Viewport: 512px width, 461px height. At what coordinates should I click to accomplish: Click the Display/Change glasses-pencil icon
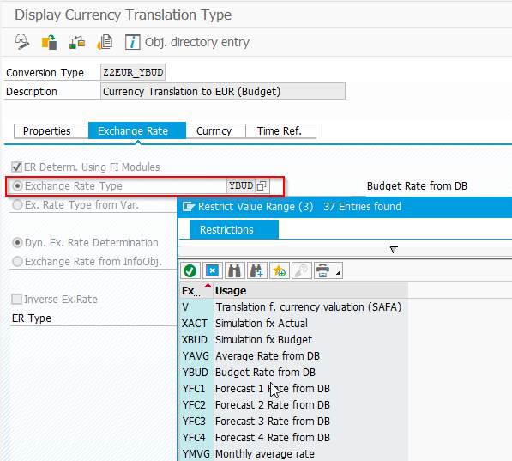[x=22, y=42]
